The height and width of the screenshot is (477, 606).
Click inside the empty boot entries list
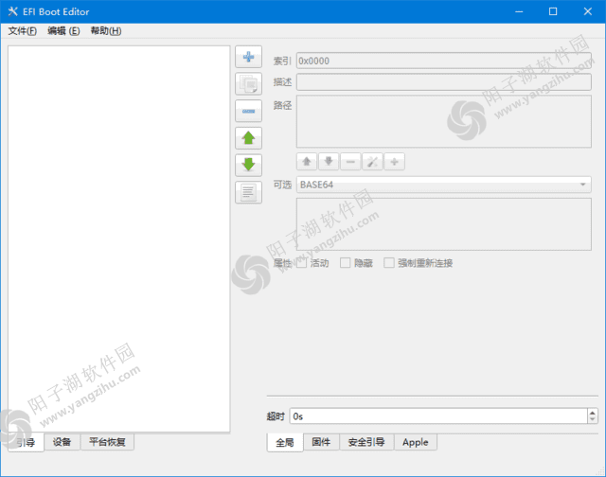(119, 239)
